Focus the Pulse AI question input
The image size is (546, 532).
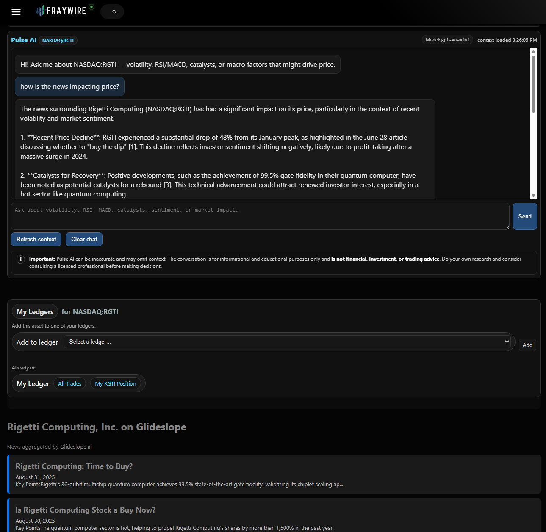(x=260, y=216)
